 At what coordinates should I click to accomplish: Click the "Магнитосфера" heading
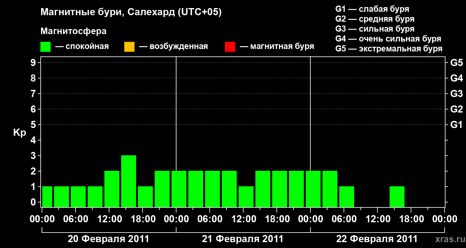click(74, 31)
